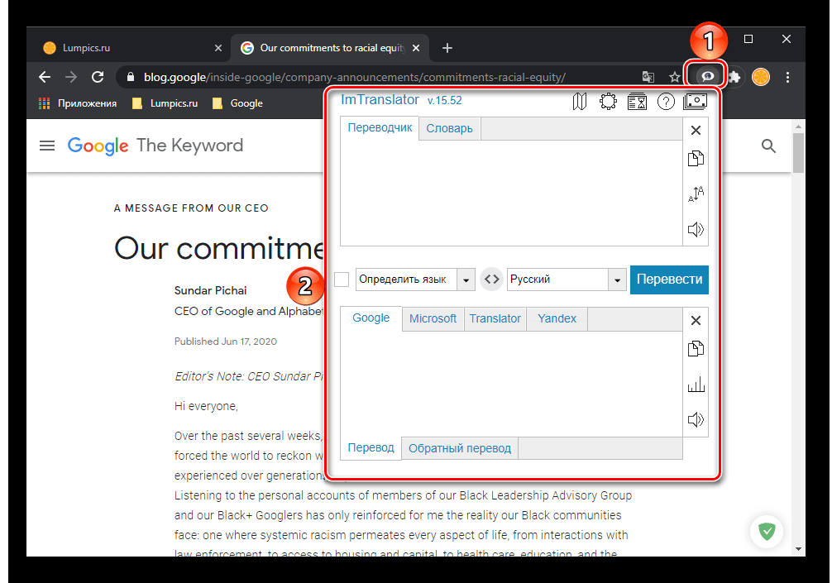Click the Google logo on the blog
The image size is (832, 583).
click(98, 146)
